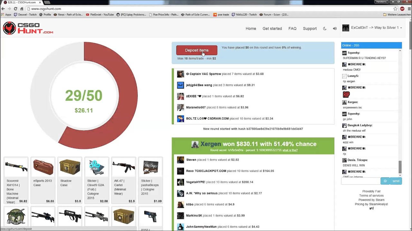Click klibo's avatar
Viewport: 412px width, 231px height.
click(x=181, y=204)
